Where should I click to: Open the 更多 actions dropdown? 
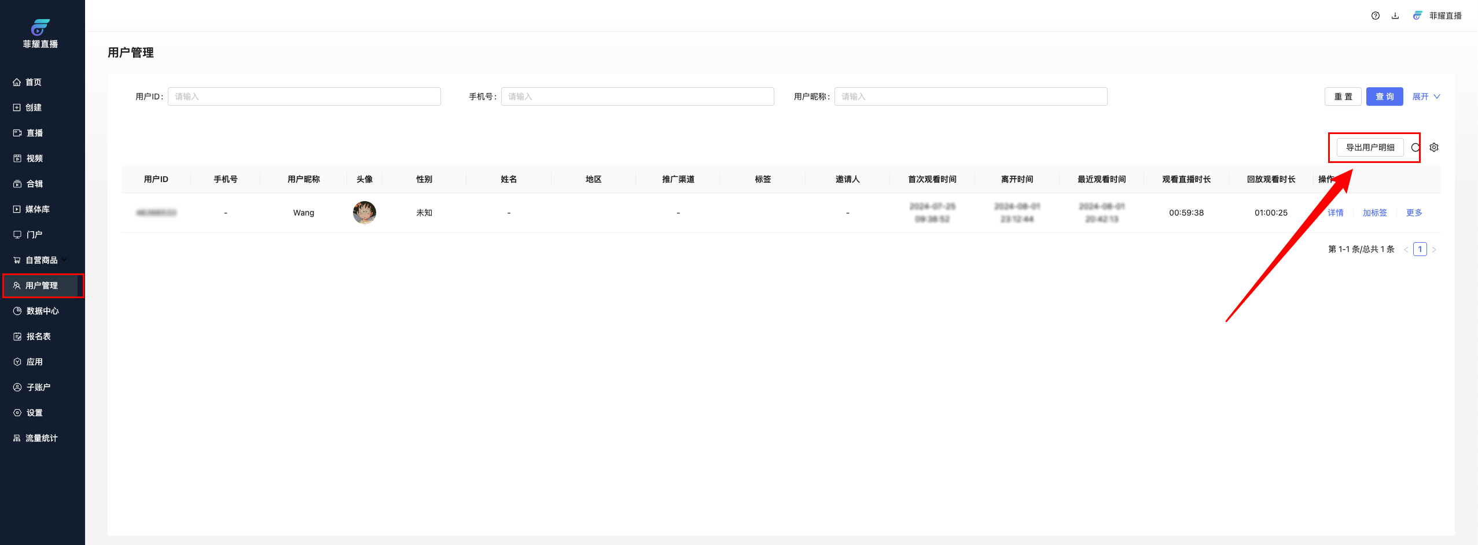coord(1414,213)
